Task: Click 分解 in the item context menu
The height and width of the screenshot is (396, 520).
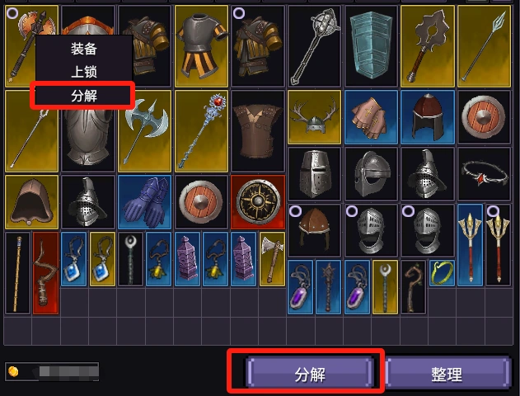Action: point(83,96)
